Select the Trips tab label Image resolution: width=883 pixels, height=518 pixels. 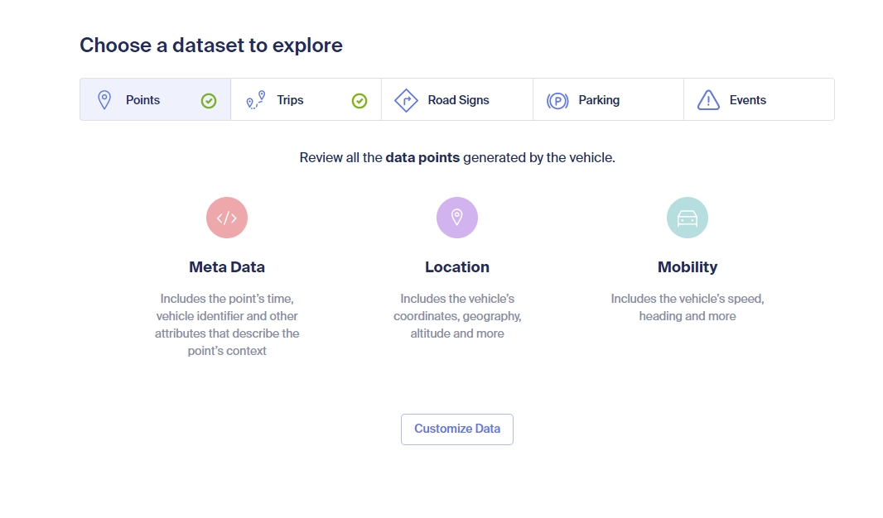tap(290, 100)
